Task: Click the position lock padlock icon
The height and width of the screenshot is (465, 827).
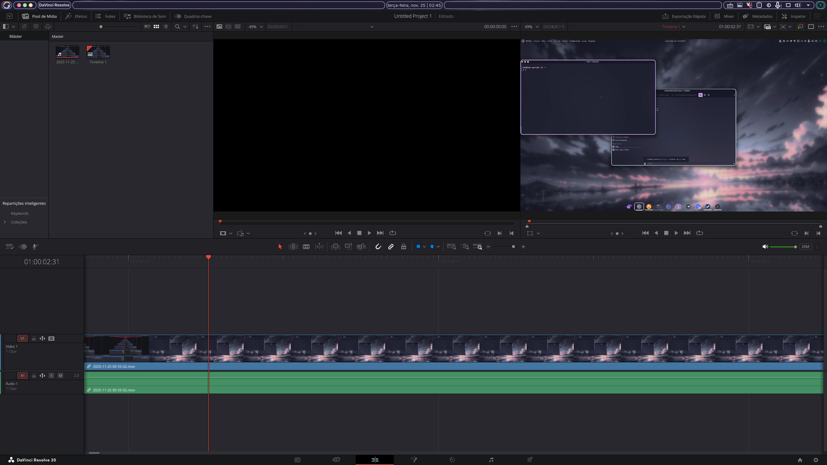Action: click(x=404, y=247)
